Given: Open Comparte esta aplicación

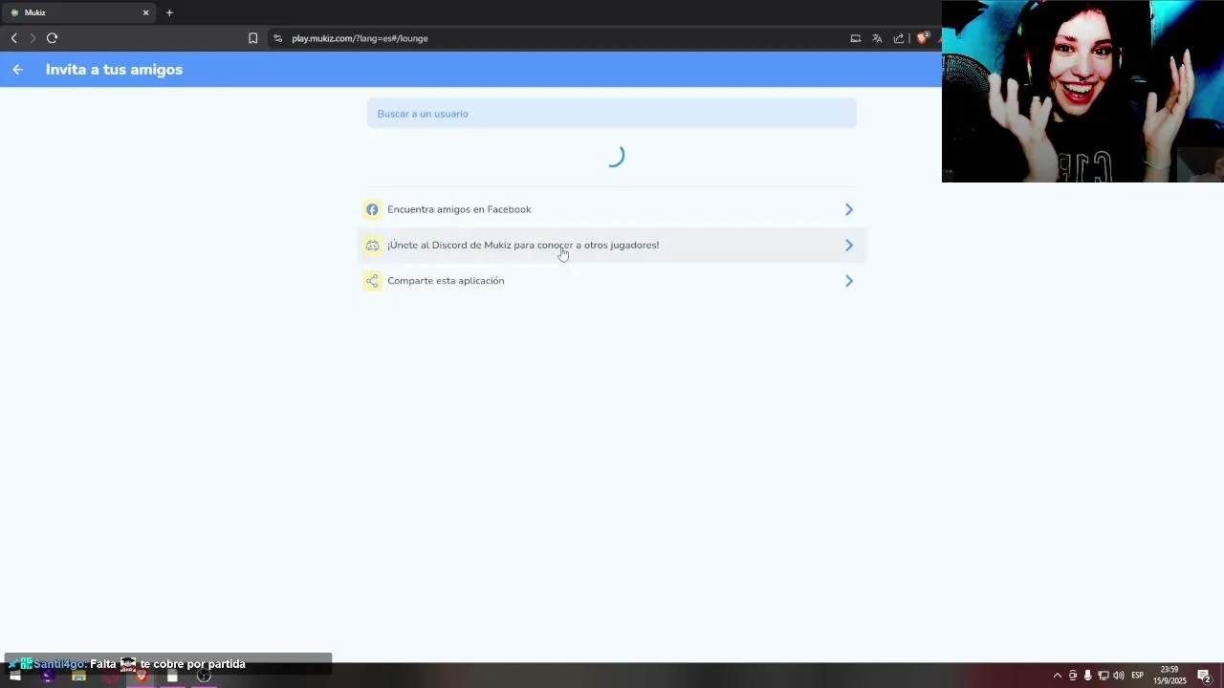Looking at the screenshot, I should point(612,281).
